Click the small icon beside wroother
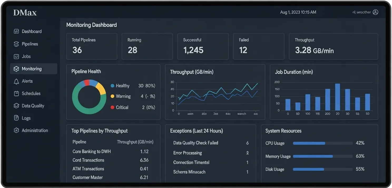Screen dimensions: 392x188 coord(354,12)
